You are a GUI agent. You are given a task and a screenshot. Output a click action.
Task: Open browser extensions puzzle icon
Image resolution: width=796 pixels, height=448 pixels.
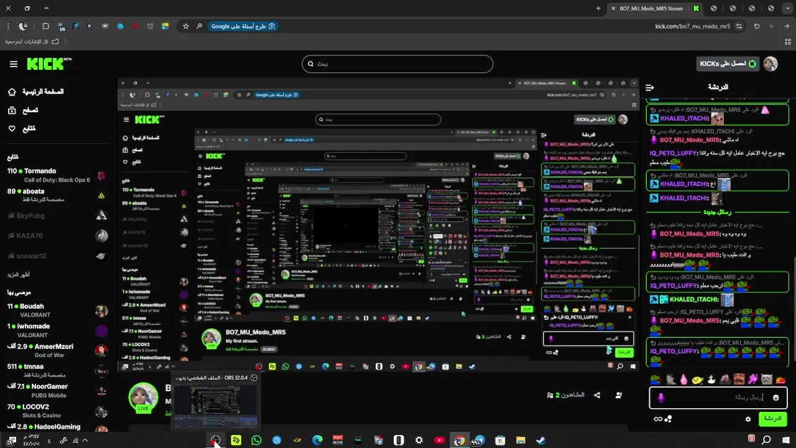45,26
